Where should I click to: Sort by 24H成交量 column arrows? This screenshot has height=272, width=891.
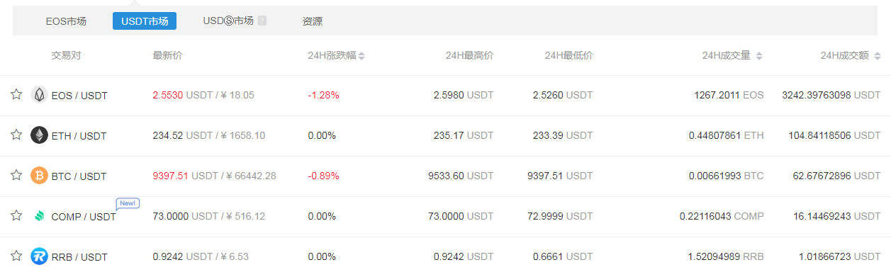click(759, 56)
